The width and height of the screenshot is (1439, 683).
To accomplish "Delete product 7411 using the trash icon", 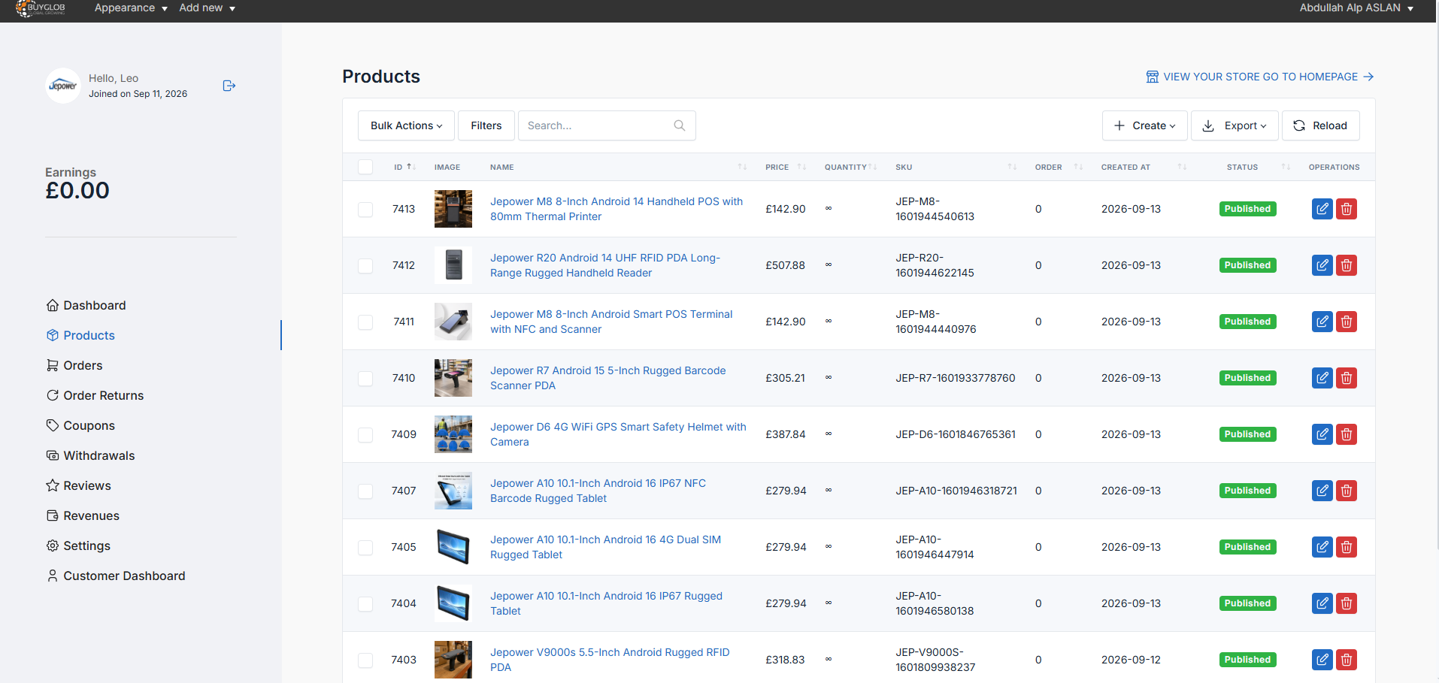I will point(1347,322).
